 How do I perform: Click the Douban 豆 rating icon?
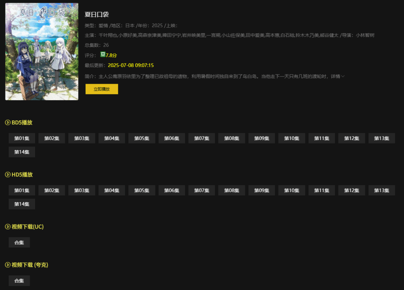[x=103, y=54]
